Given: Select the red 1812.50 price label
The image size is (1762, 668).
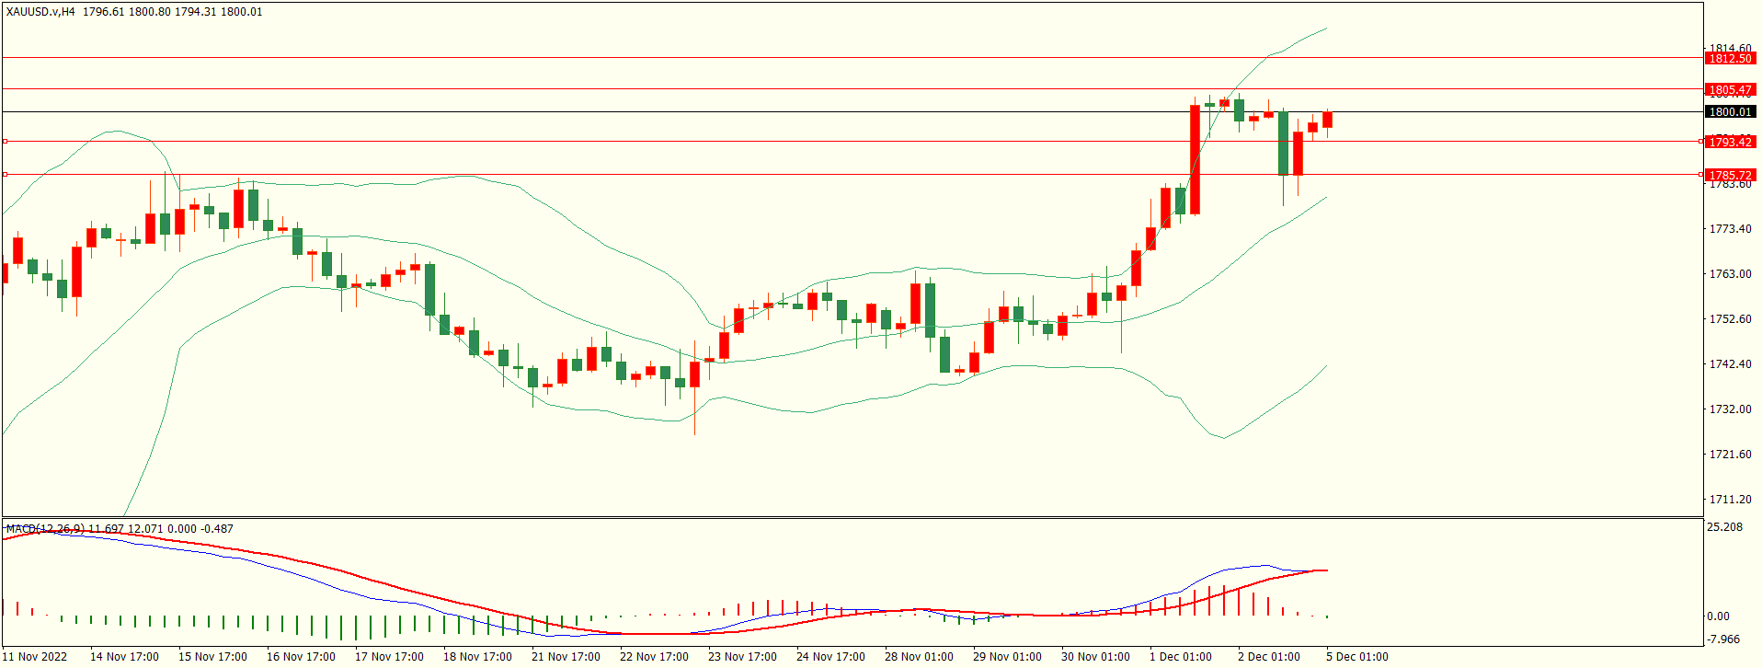Looking at the screenshot, I should coord(1730,59).
